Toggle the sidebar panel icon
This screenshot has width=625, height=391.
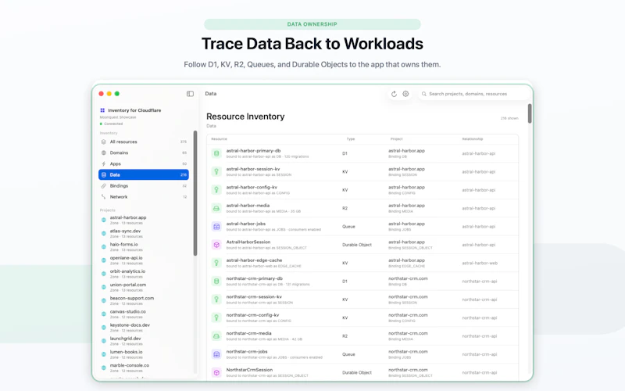click(x=190, y=94)
